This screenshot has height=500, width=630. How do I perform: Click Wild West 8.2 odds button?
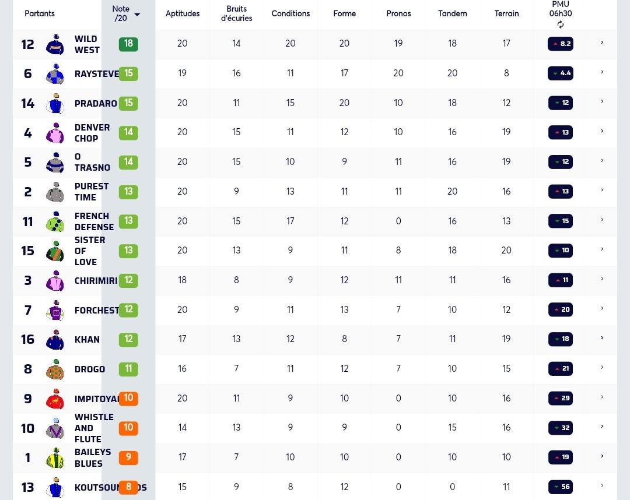pos(561,44)
